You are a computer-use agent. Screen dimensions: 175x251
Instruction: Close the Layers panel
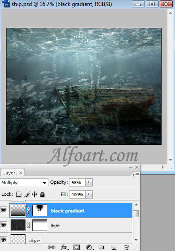tap(137, 167)
